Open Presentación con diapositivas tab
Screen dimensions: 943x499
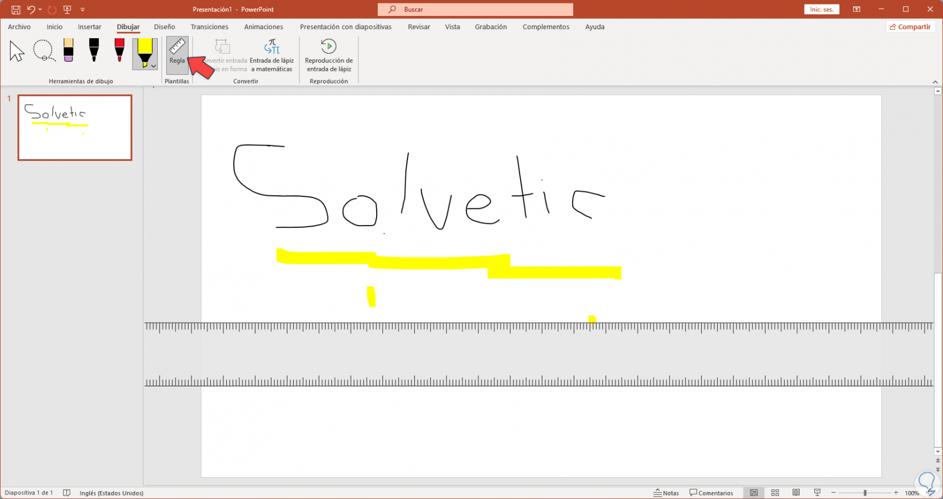click(x=346, y=27)
